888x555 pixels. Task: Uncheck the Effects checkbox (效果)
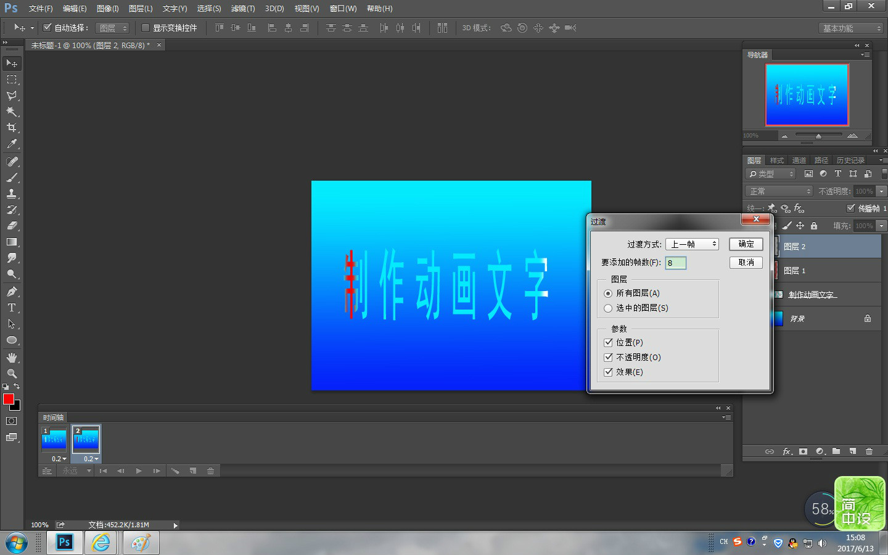pos(609,372)
